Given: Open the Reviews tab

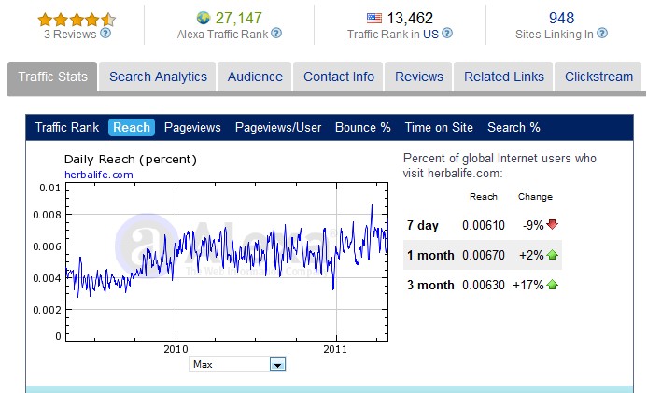Looking at the screenshot, I should pyautogui.click(x=419, y=77).
